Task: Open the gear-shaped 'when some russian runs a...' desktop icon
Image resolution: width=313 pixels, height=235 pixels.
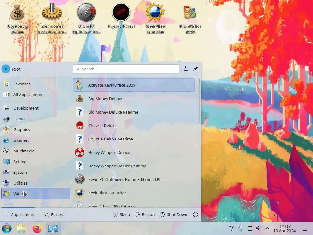Action: (52, 19)
